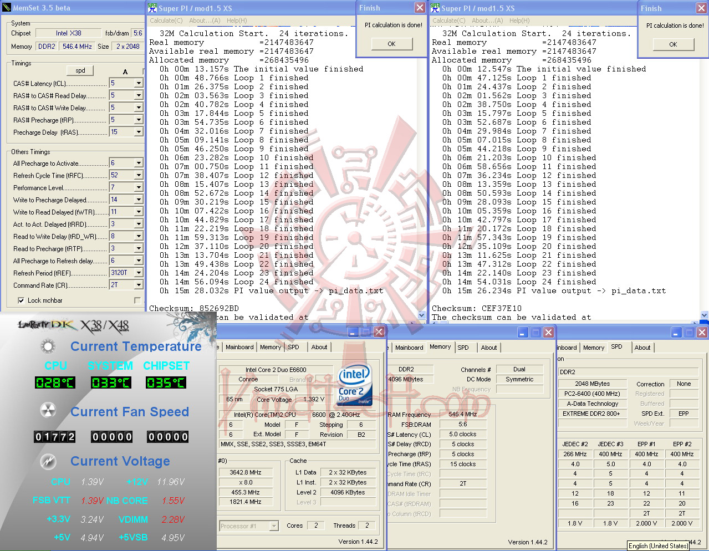The image size is (709, 551).
Task: Click the left Super PI title bar icon
Action: pos(152,8)
